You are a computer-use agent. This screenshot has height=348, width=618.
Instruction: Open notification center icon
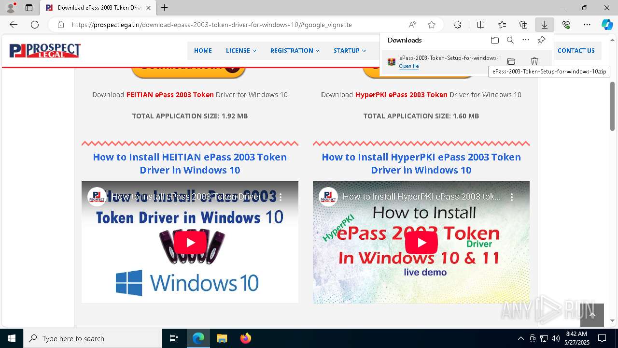[x=602, y=338]
